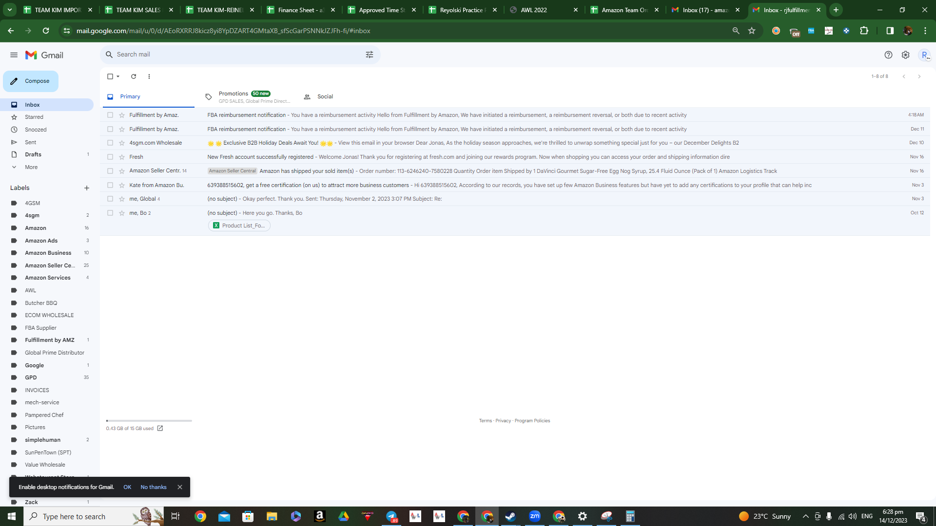Open Chrome side panel icon
936x526 pixels.
(x=890, y=31)
